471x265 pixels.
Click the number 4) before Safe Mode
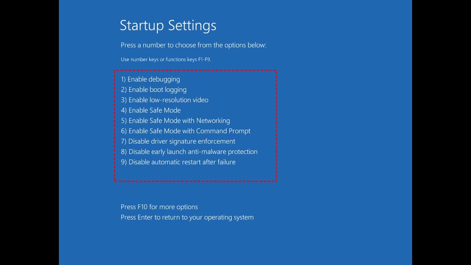[124, 110]
